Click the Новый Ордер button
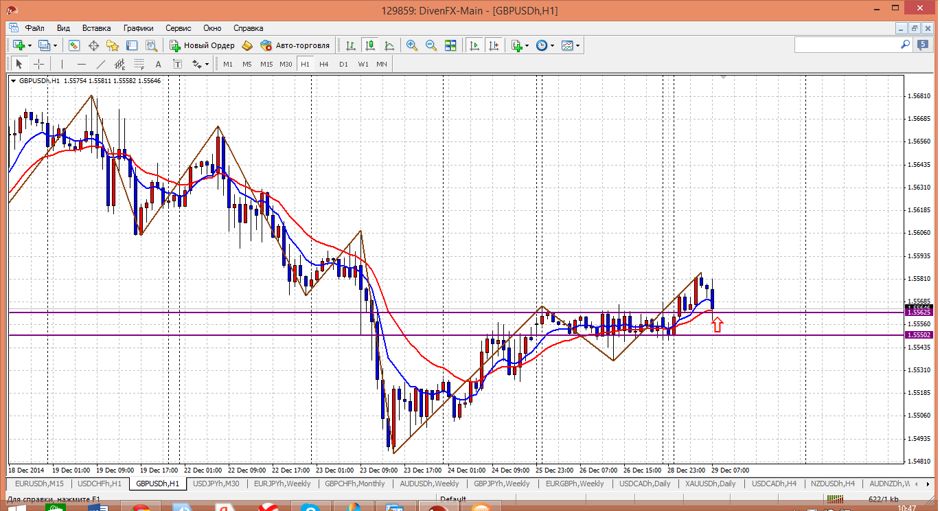The height and width of the screenshot is (511, 940). pyautogui.click(x=202, y=45)
